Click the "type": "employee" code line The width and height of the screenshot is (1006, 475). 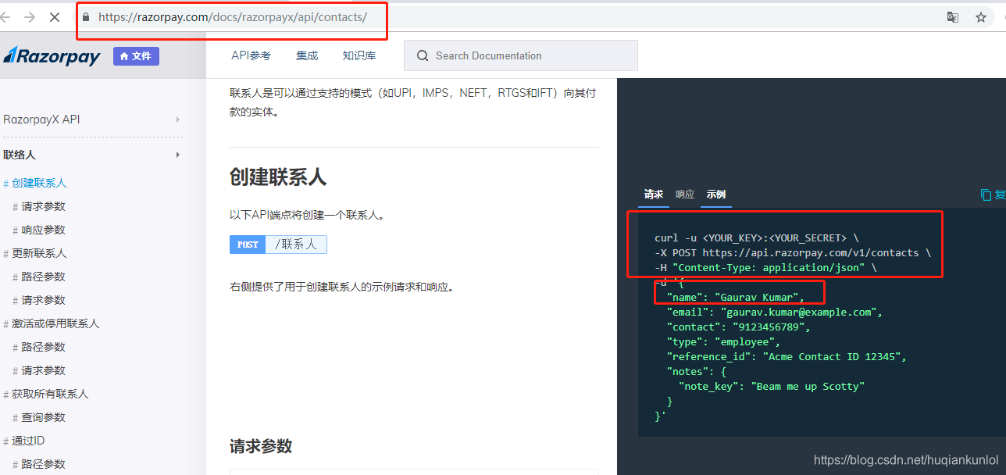coord(723,341)
